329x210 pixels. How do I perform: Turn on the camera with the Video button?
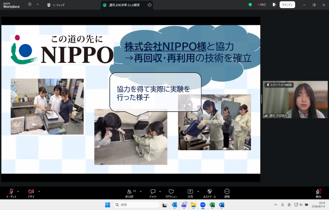pyautogui.click(x=32, y=192)
